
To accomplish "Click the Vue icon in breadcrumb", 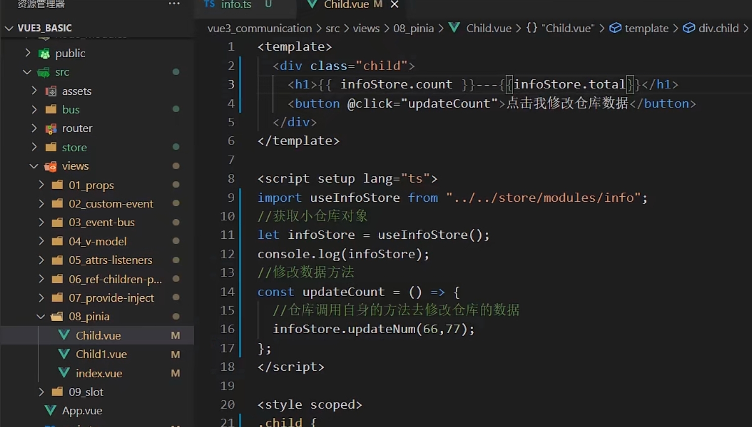I will point(454,28).
